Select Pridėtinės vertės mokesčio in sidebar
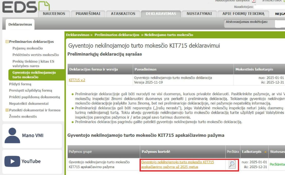Image resolution: width=285 pixels, height=175 pixels. click(x=36, y=55)
